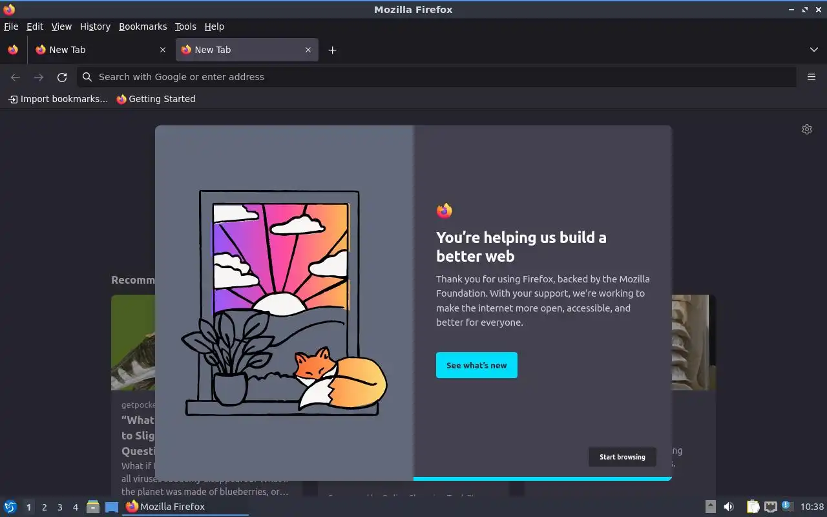Image resolution: width=827 pixels, height=517 pixels.
Task: Open Import bookmarks from the bookmarks toolbar
Action: click(58, 99)
